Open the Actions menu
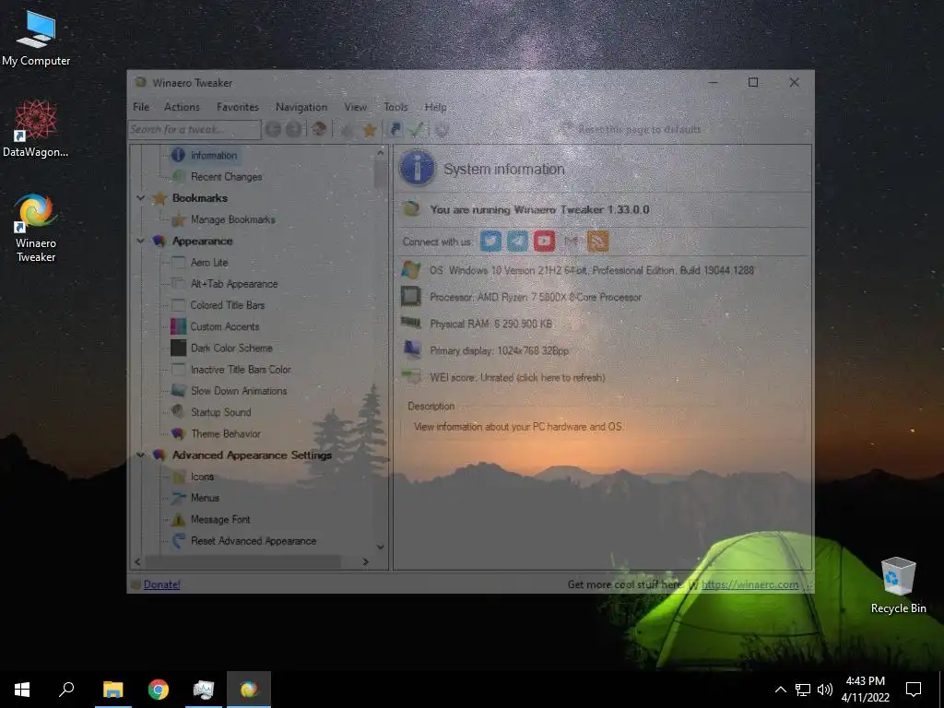Screen dimensions: 944x708 182,107
